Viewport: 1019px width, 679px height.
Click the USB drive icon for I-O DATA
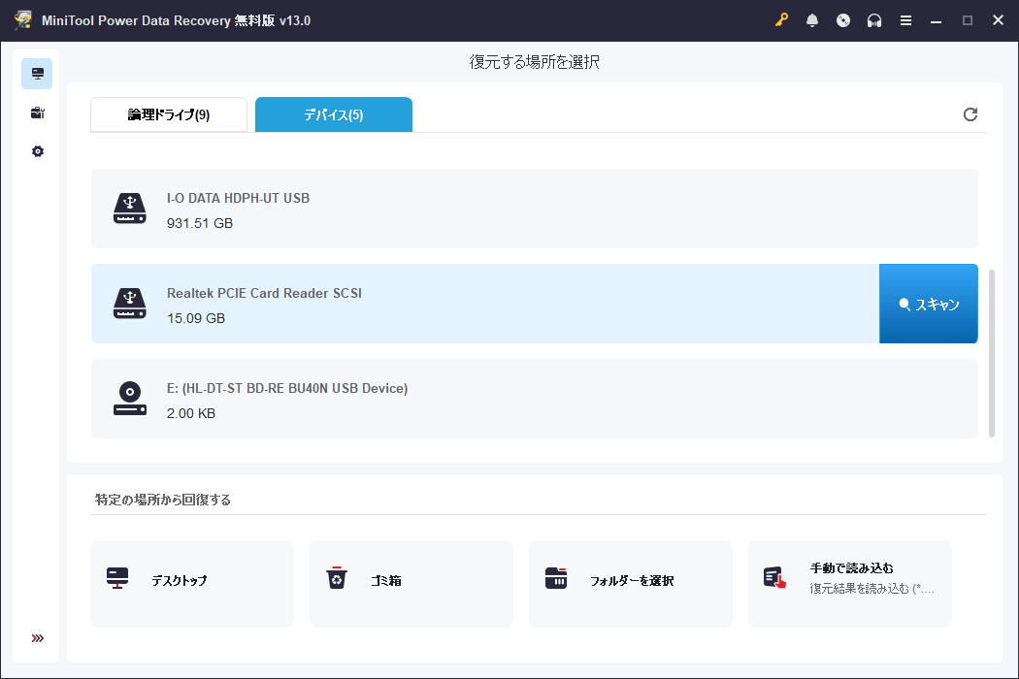click(130, 209)
